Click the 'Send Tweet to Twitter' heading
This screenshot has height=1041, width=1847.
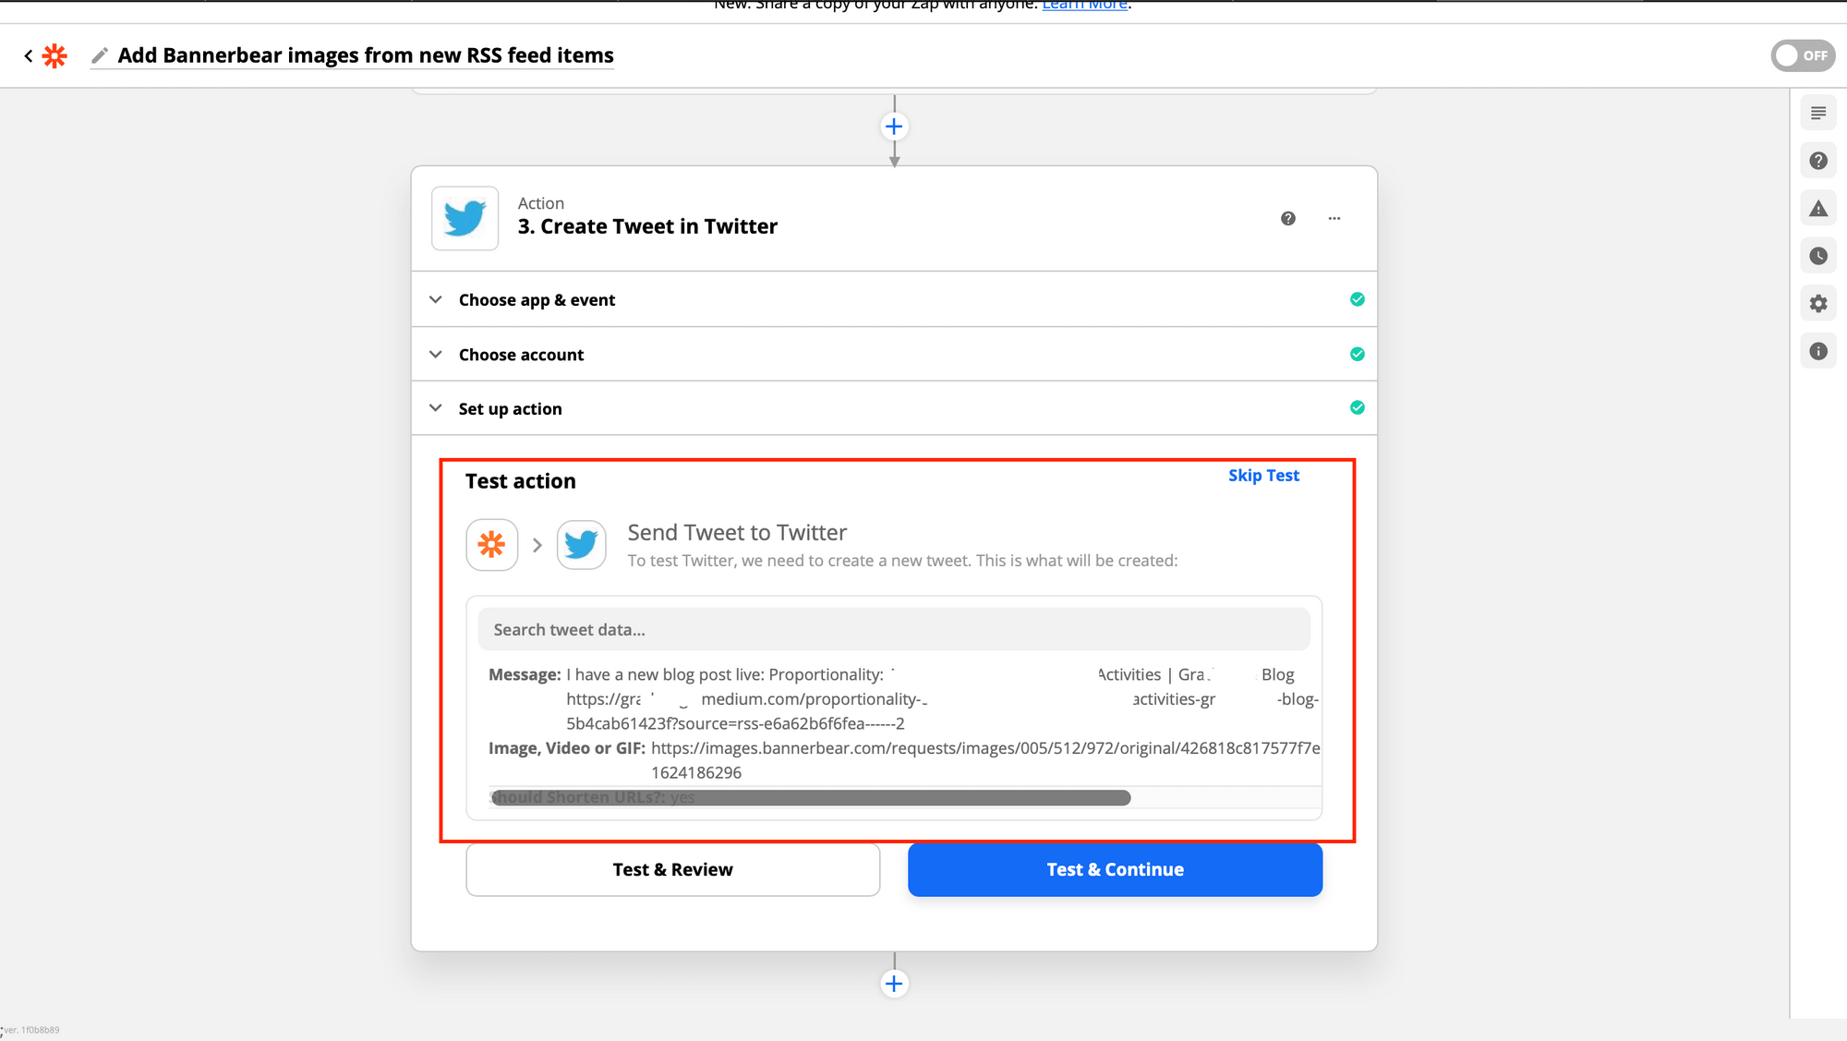[x=737, y=533]
